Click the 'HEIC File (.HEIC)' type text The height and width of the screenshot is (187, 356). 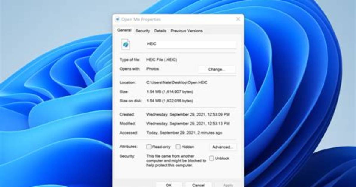(161, 60)
